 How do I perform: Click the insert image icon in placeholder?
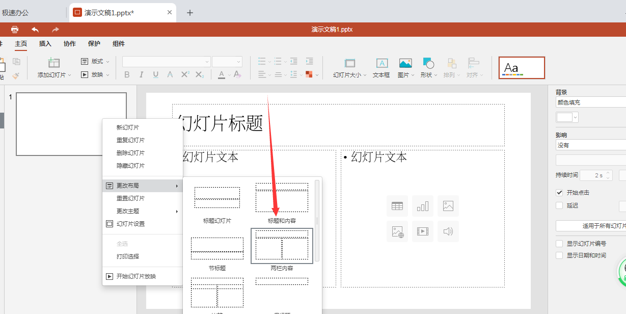[x=448, y=206]
